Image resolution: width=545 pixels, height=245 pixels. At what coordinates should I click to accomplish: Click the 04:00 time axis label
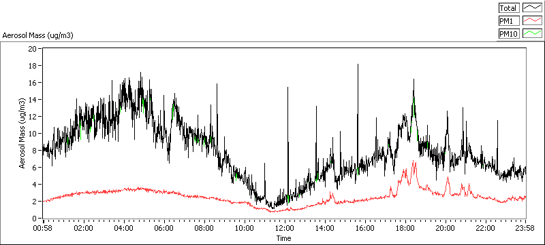[124, 228]
